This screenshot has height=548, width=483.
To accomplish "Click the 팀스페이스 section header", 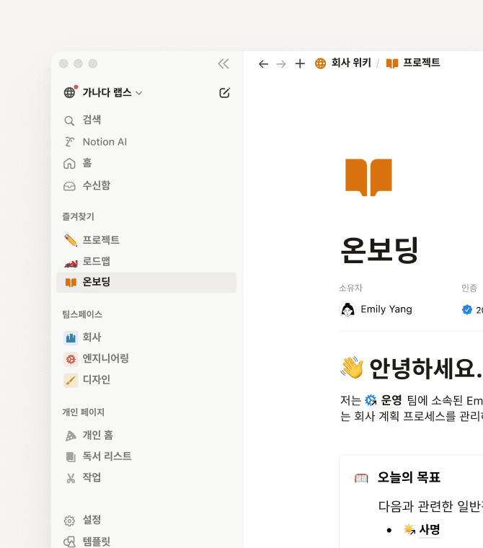I will click(x=82, y=314).
